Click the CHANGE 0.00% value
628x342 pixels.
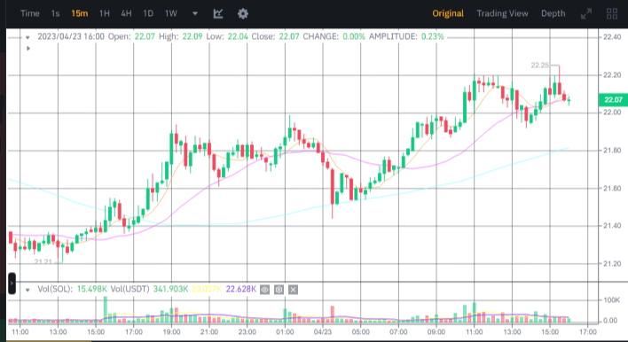click(354, 37)
